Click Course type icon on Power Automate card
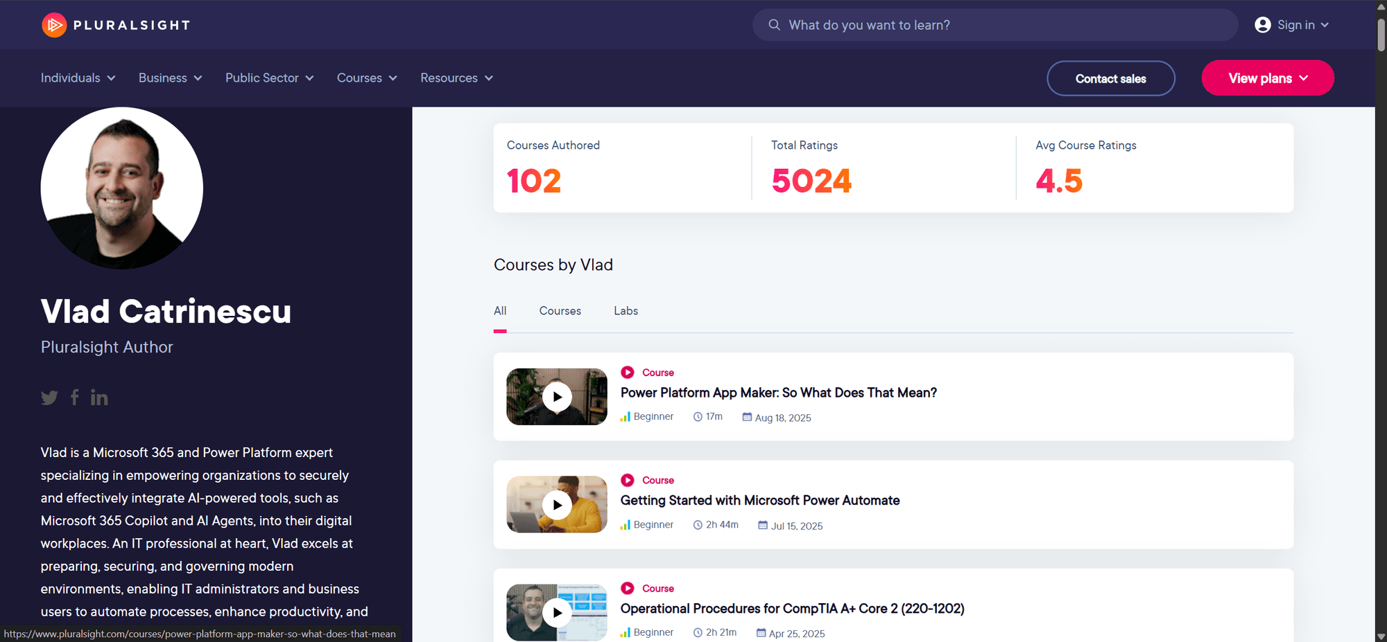This screenshot has width=1387, height=642. point(628,481)
